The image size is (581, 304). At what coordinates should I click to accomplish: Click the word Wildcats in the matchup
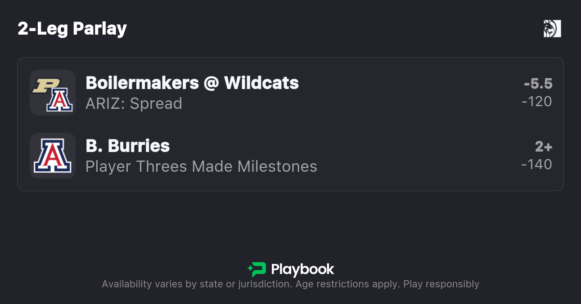tap(261, 83)
